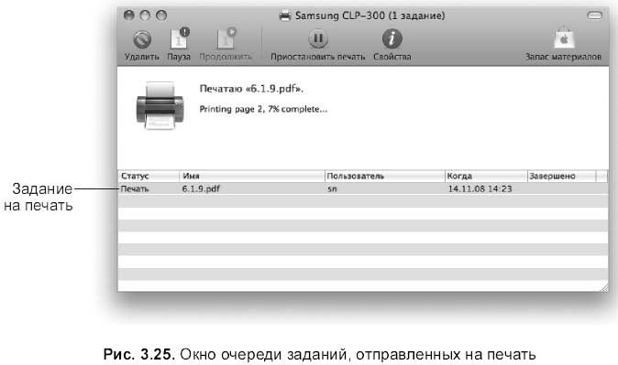Image resolution: width=618 pixels, height=365 pixels.
Task: Sort jobs by the Имя column header
Action: click(252, 176)
